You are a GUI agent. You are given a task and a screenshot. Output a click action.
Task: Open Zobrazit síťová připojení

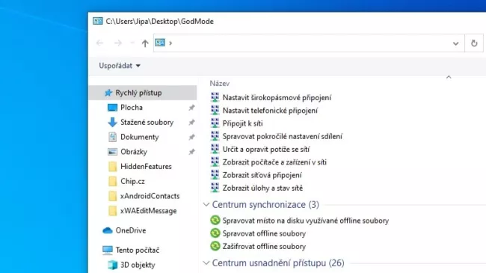click(262, 175)
